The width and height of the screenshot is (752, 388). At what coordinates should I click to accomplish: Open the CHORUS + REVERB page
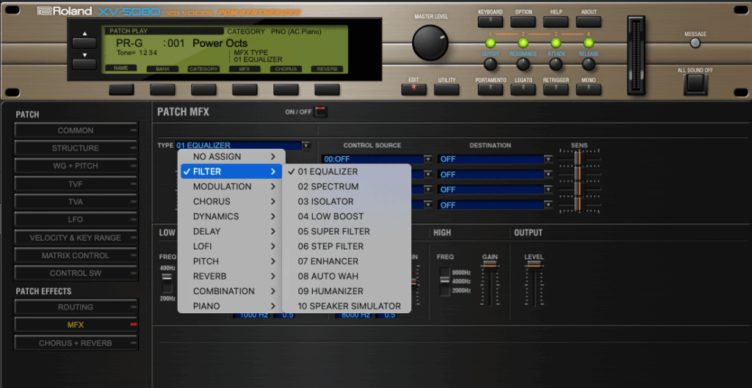(76, 343)
